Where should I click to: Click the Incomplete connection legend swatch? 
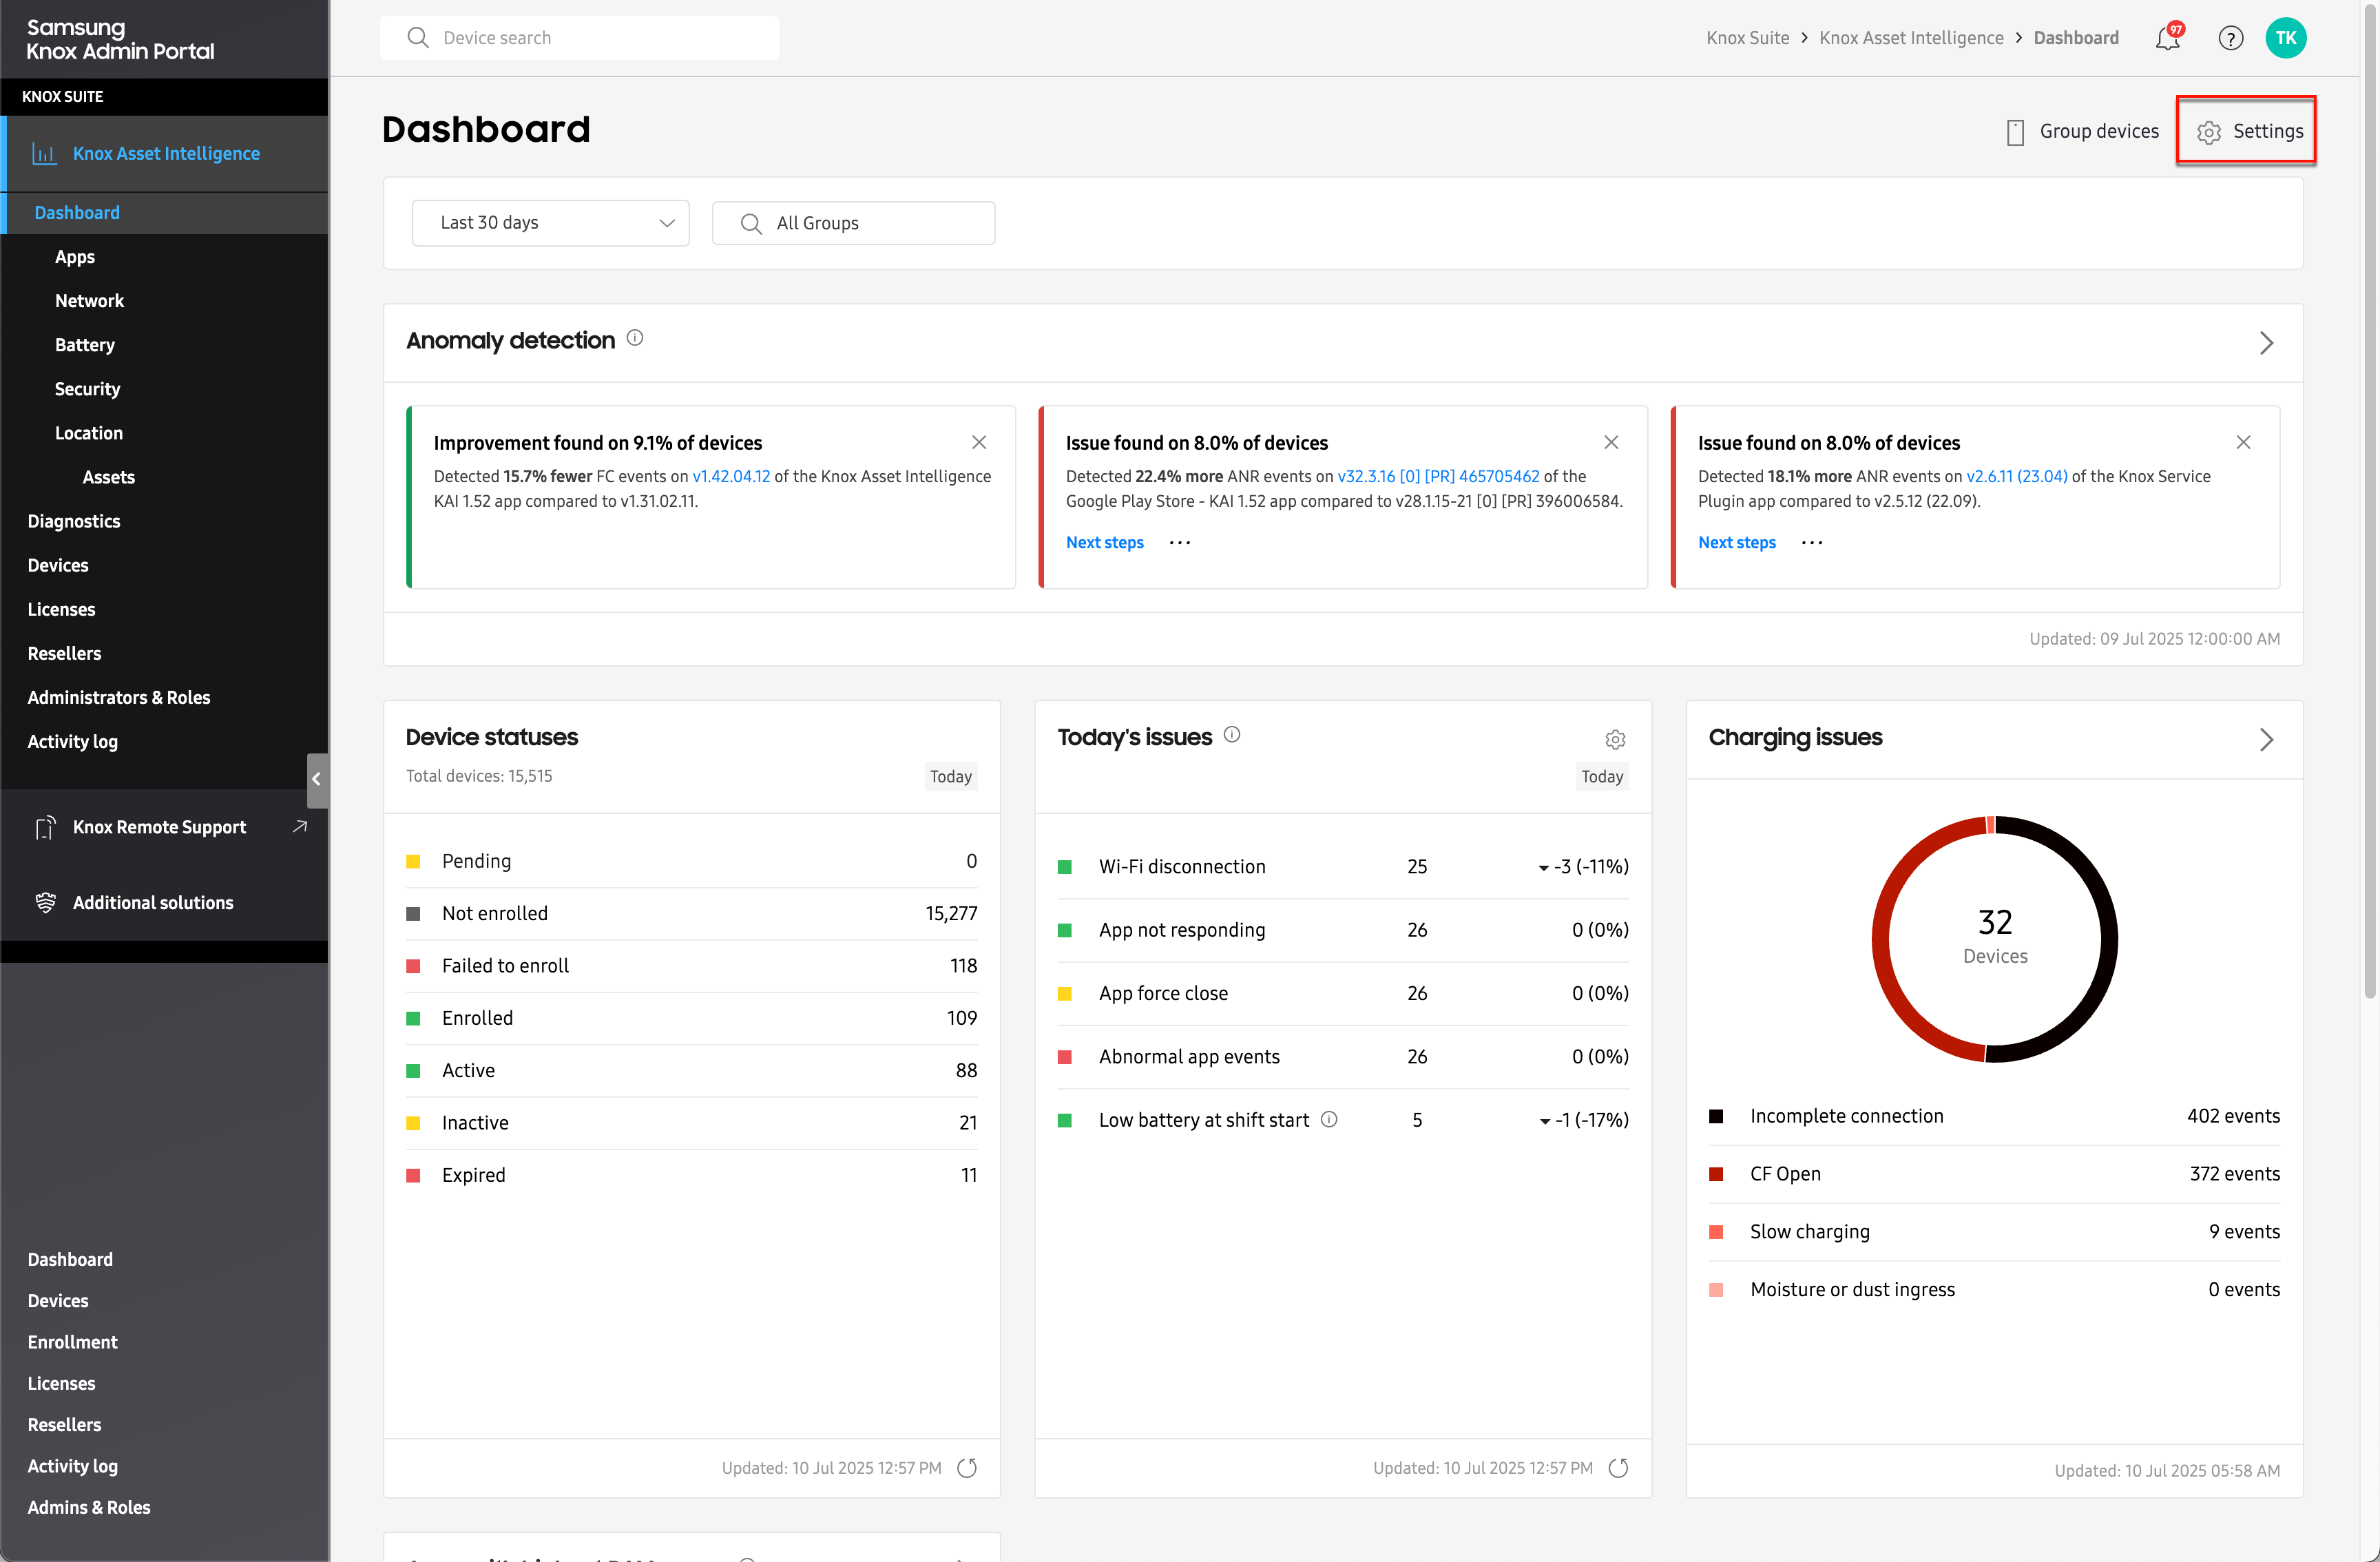(1716, 1116)
